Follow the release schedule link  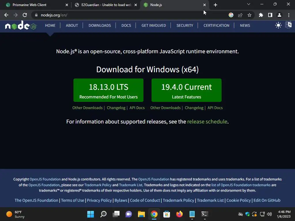pos(207,122)
